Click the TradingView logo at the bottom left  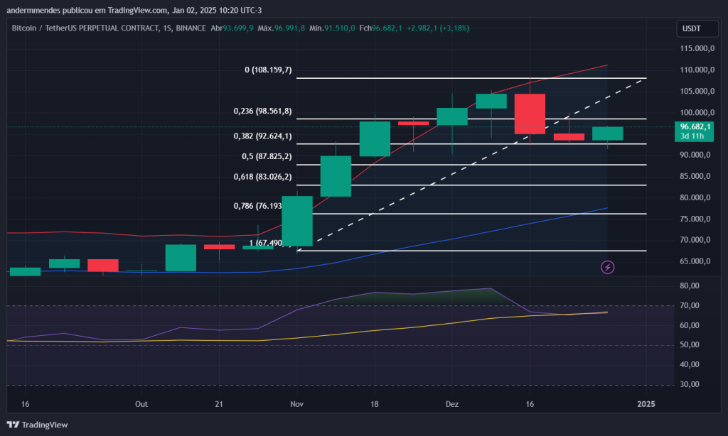coord(37,425)
